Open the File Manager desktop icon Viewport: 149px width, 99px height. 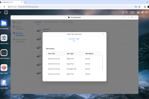[4, 23]
